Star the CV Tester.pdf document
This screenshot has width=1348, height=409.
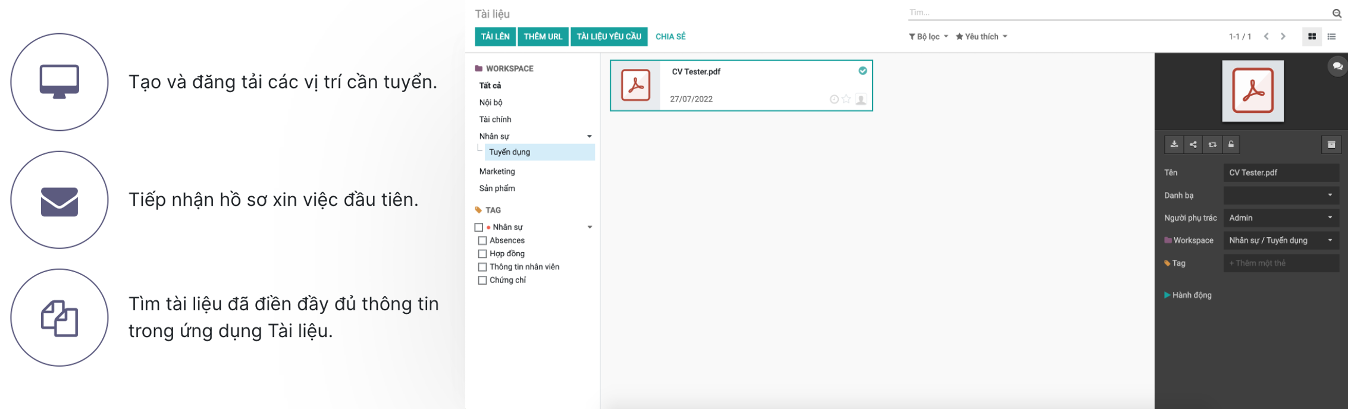pos(846,99)
